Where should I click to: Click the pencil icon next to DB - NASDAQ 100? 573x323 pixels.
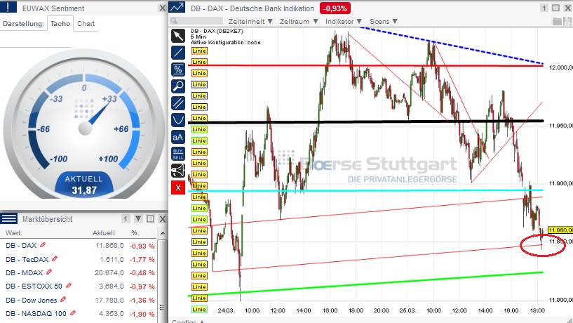click(73, 312)
